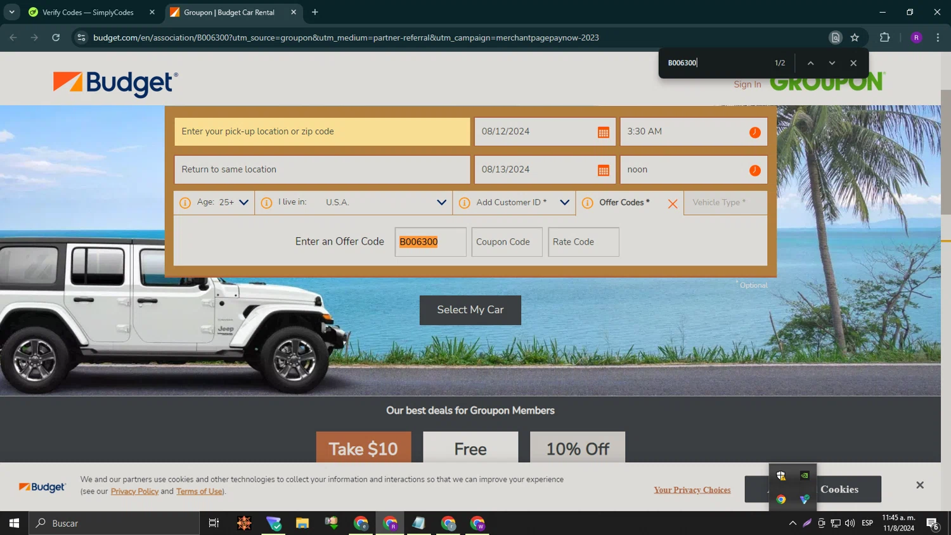The height and width of the screenshot is (535, 951).
Task: Open the Chrome profile avatar
Action: pyautogui.click(x=916, y=37)
